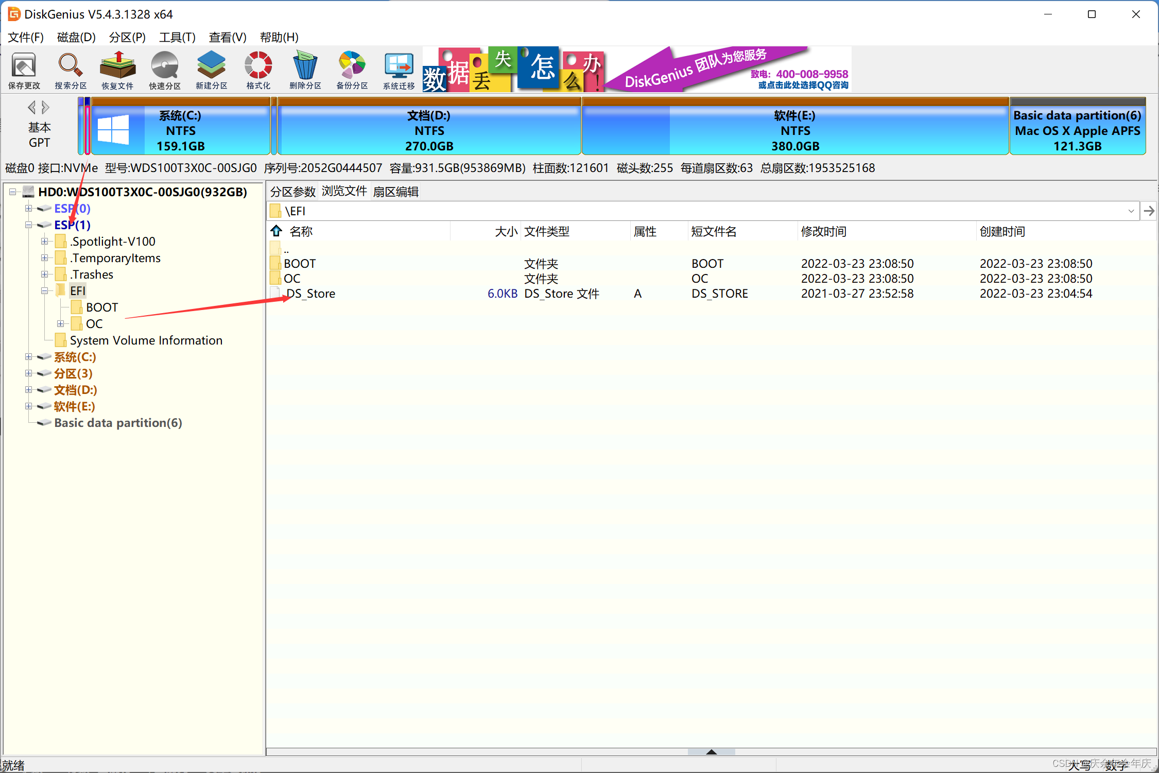The image size is (1159, 773).
Task: Select the New Partition (新建分区) icon
Action: pos(211,71)
